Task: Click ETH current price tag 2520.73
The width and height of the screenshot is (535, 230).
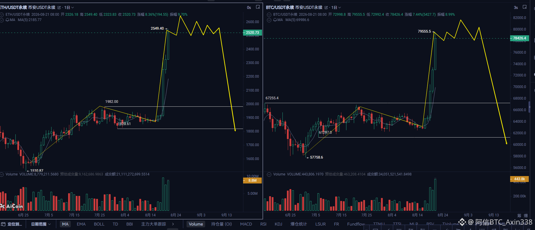Action: (252, 33)
